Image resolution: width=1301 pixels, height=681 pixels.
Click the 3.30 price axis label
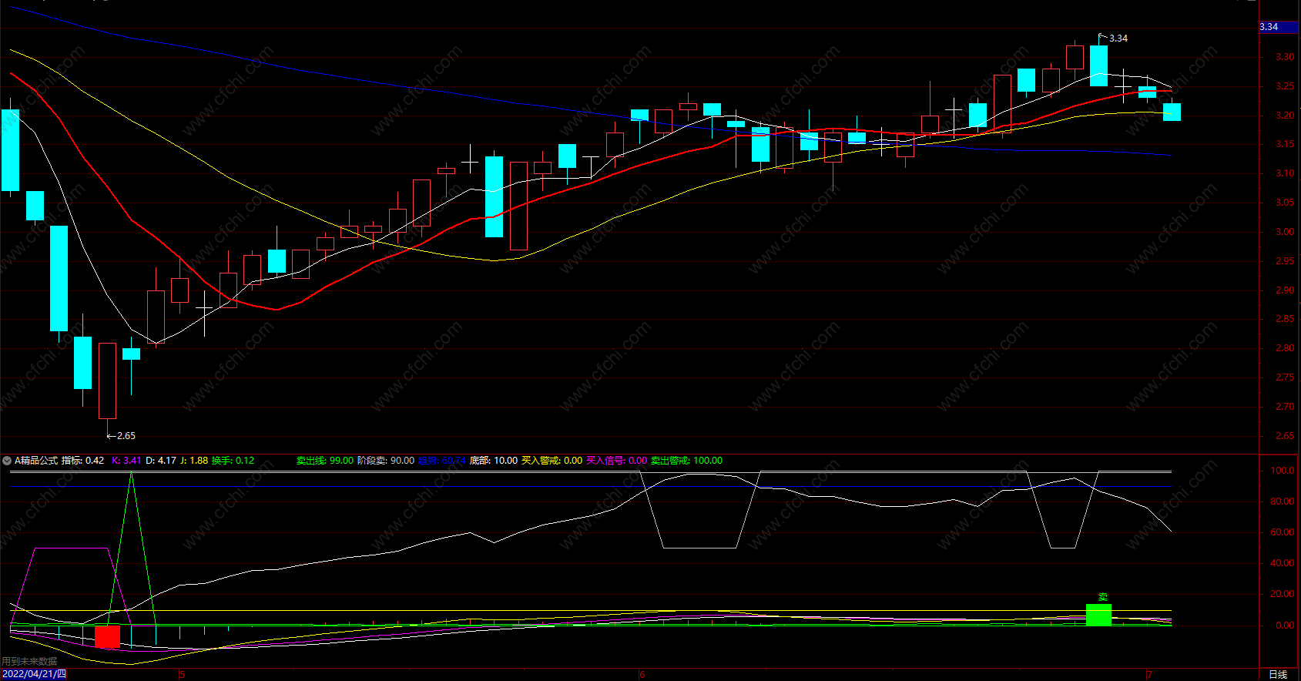point(1284,57)
